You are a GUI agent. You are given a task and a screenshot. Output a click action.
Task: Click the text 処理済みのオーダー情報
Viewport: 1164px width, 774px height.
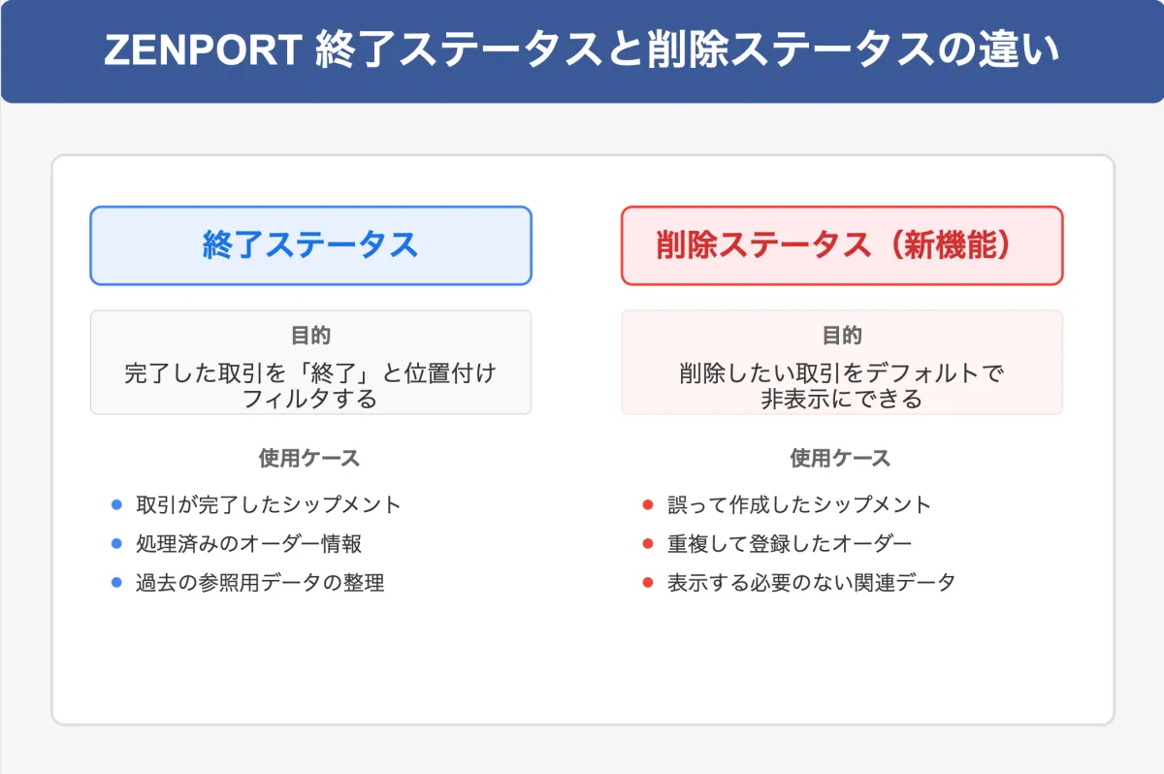coord(249,544)
